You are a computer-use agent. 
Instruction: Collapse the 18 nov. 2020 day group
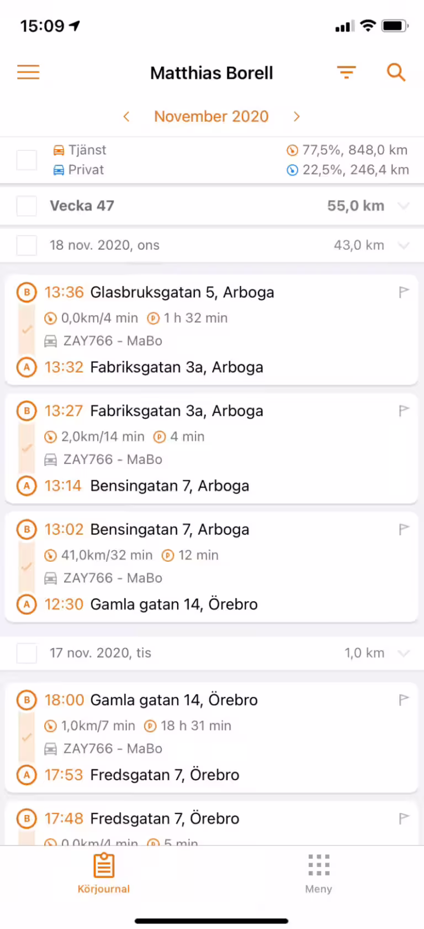coord(404,245)
